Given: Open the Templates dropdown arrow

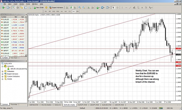Looking at the screenshot, I should click(109, 8).
